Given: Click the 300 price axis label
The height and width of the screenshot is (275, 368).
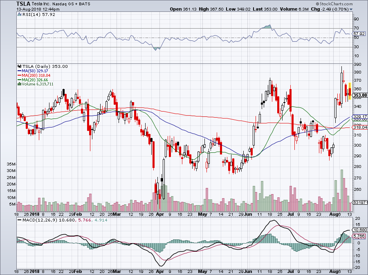Looking at the screenshot, I should [357, 145].
